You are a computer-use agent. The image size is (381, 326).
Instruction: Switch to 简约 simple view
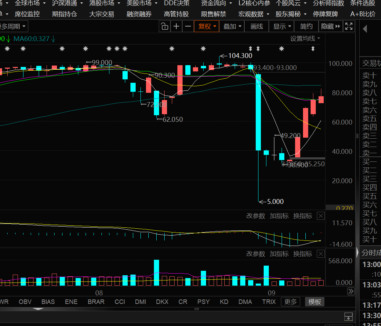[306, 26]
